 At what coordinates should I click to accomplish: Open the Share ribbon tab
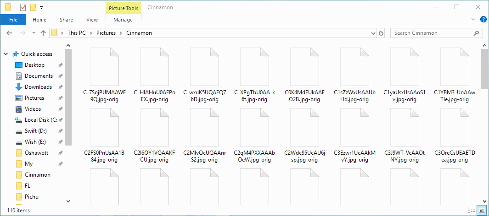[66, 20]
